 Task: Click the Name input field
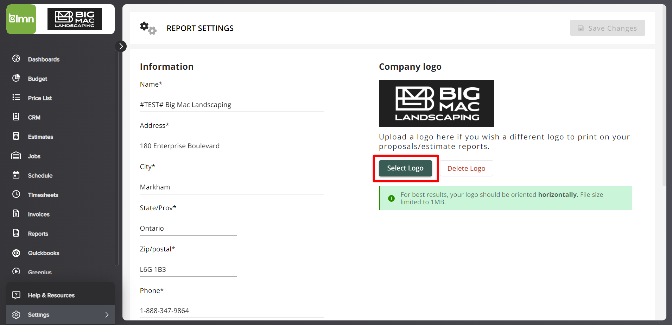tap(232, 104)
